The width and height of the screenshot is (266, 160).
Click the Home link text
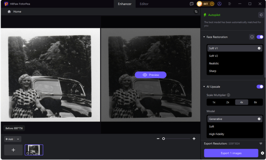tap(17, 11)
